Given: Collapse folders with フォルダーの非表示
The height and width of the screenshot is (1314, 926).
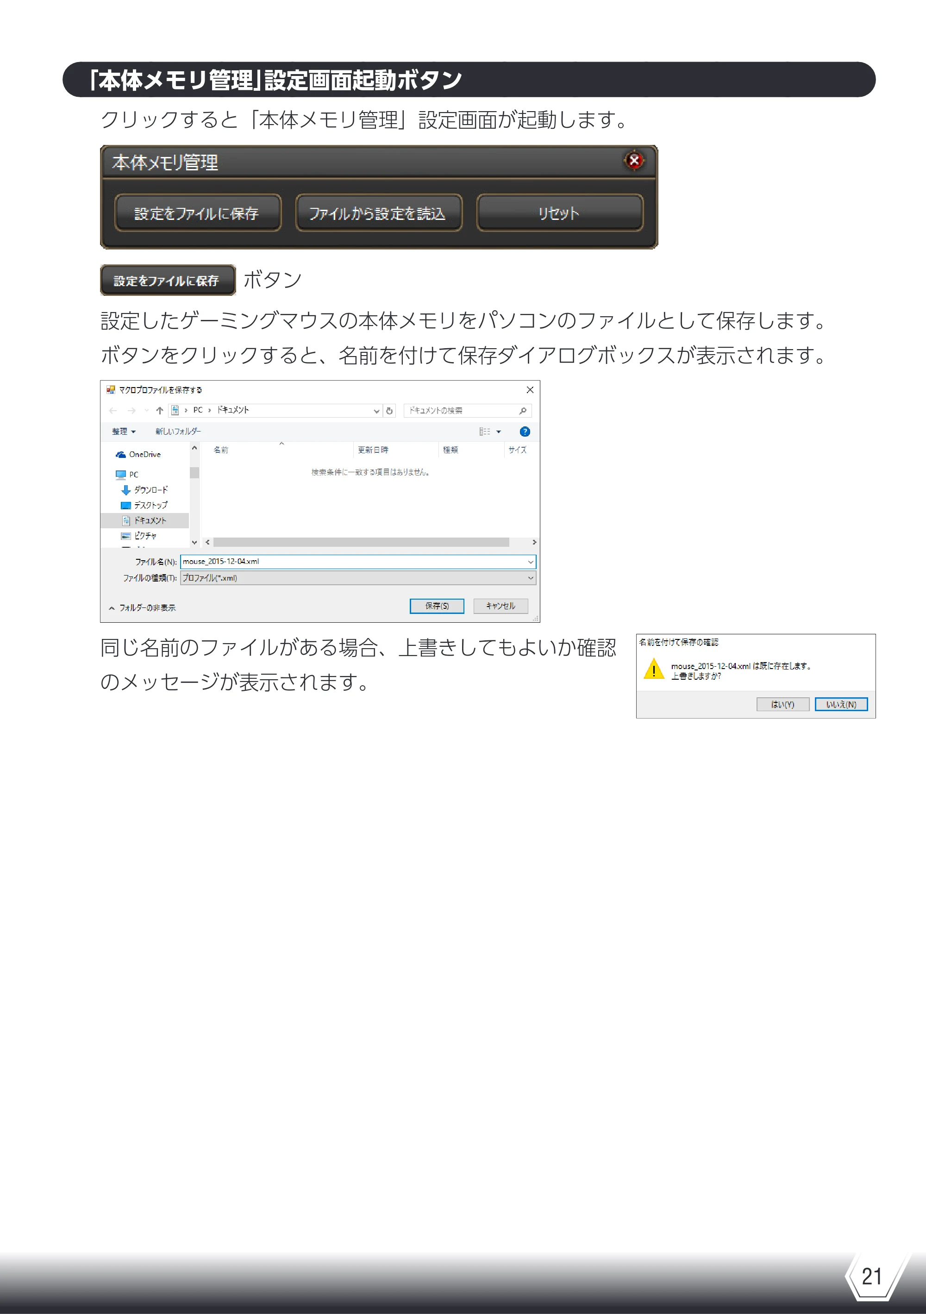Looking at the screenshot, I should pyautogui.click(x=142, y=608).
